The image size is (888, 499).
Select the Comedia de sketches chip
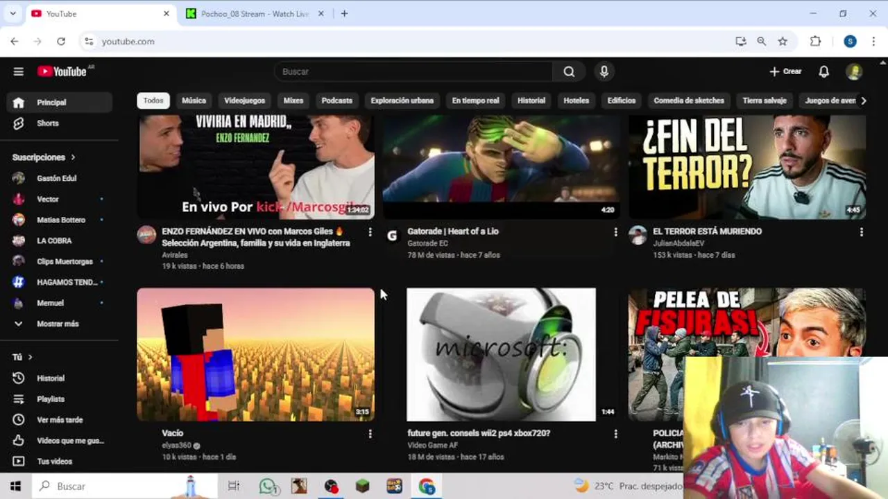(x=689, y=100)
